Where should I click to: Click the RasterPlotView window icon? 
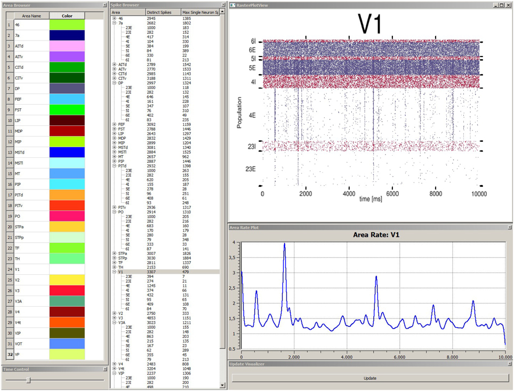point(233,5)
